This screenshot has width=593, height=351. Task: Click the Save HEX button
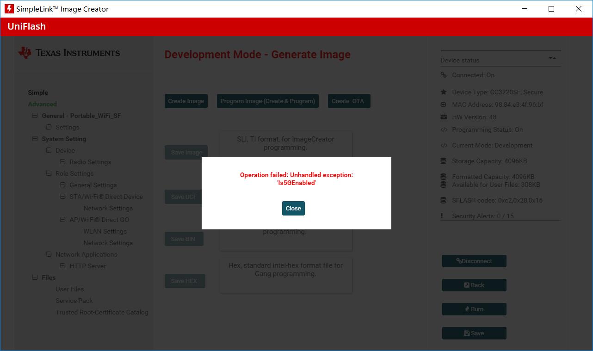click(185, 281)
